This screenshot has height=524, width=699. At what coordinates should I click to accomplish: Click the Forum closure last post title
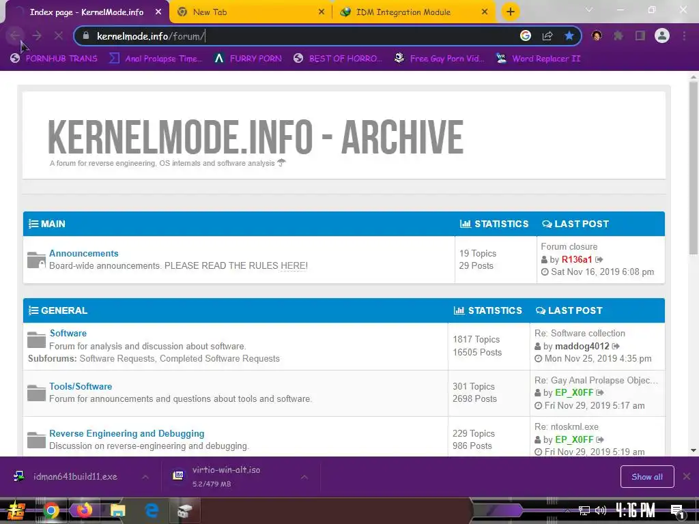pyautogui.click(x=569, y=246)
